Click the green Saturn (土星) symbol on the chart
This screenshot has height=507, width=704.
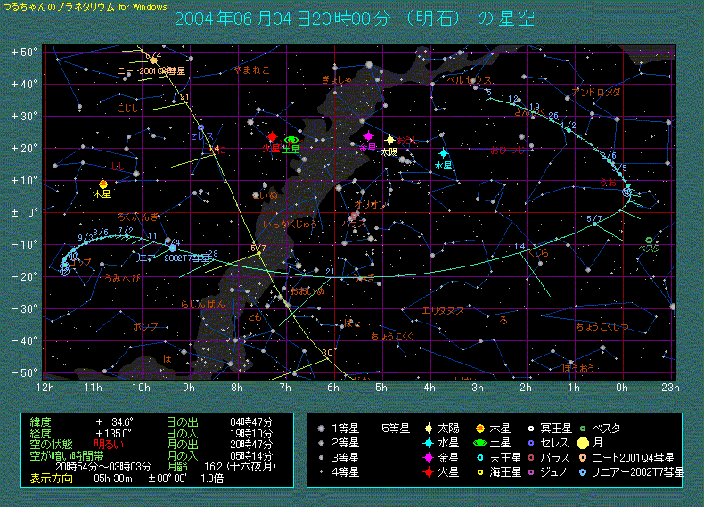tap(291, 140)
